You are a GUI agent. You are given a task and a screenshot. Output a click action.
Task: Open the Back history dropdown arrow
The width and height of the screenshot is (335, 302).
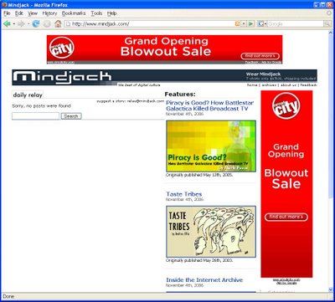(x=13, y=24)
